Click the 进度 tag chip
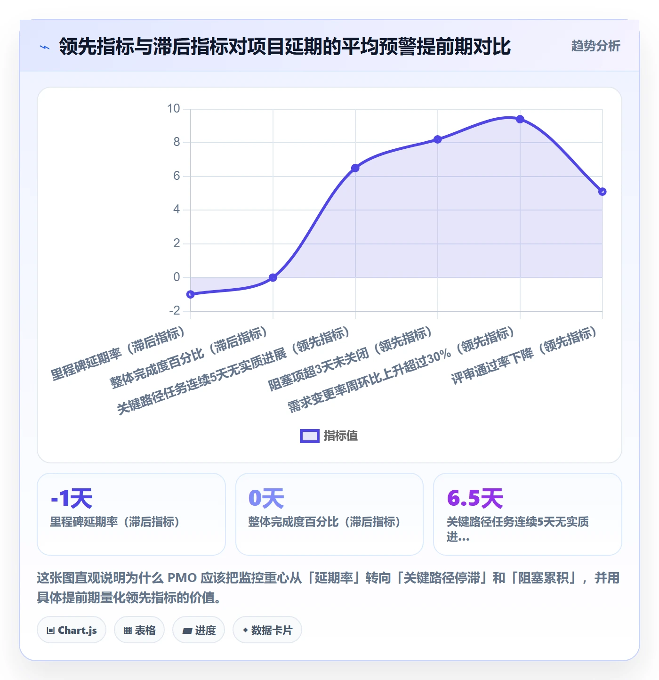Screen dimensions: 659x680 click(x=199, y=630)
